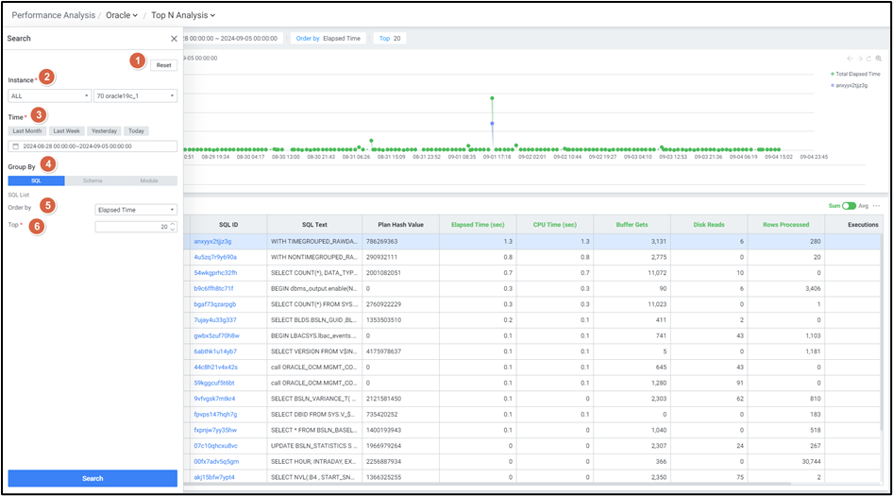The width and height of the screenshot is (893, 496).
Task: Click the calendar icon in date range field
Action: click(x=16, y=146)
